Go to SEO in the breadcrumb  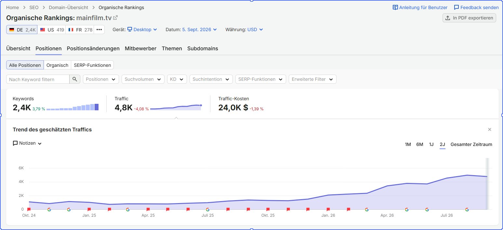point(34,7)
